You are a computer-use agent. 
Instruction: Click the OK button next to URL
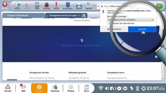[x=159, y=6]
